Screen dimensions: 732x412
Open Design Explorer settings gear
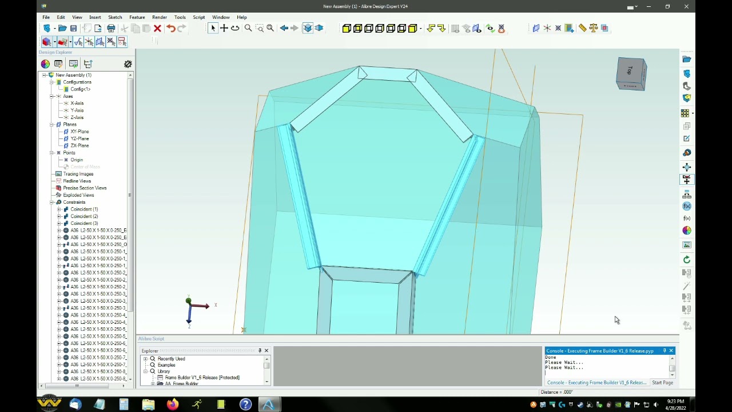click(128, 64)
